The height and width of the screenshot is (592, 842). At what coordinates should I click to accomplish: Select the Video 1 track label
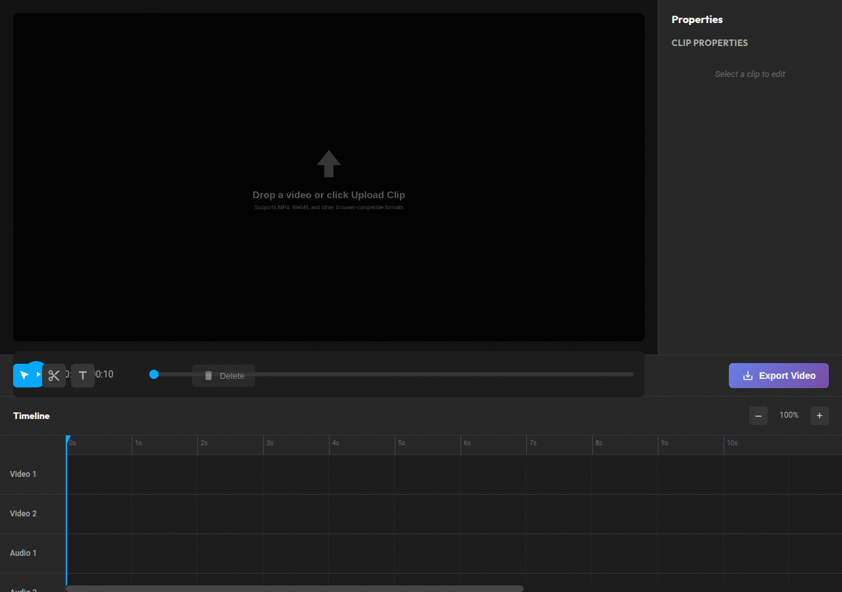(23, 474)
